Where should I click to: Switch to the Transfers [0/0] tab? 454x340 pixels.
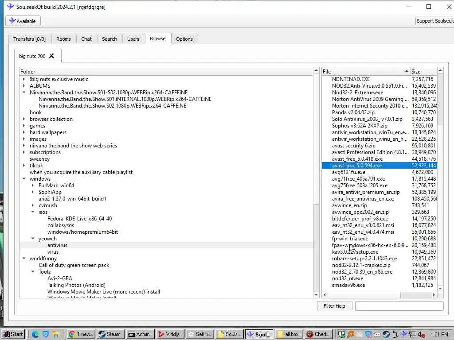pyautogui.click(x=30, y=39)
